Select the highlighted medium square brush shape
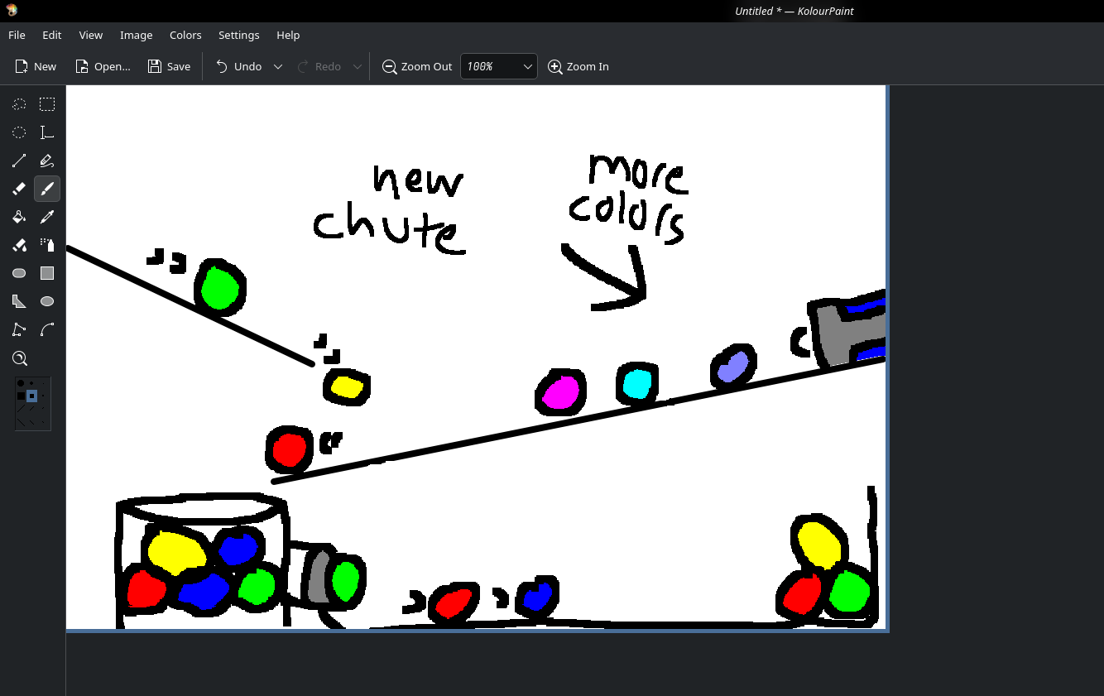This screenshot has height=696, width=1104. 31,396
